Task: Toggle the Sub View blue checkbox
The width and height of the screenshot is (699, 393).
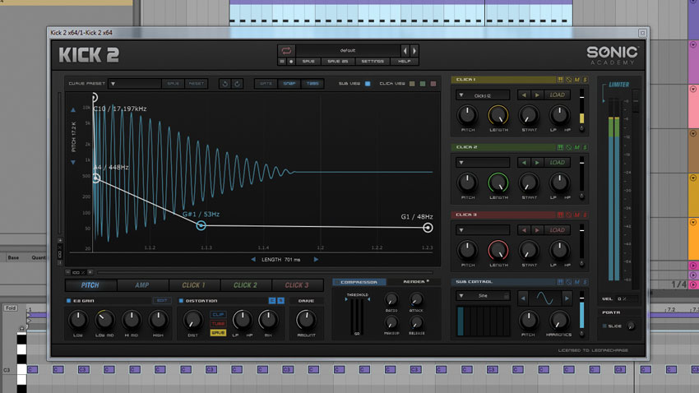Action: (x=368, y=84)
